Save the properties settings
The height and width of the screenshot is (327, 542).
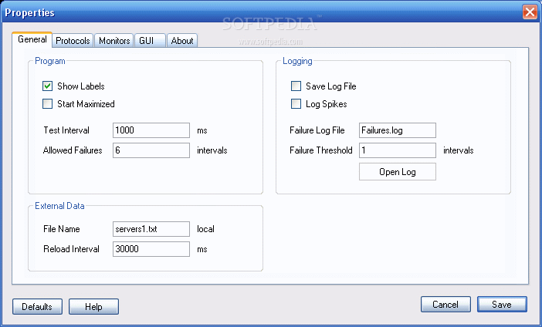[502, 304]
